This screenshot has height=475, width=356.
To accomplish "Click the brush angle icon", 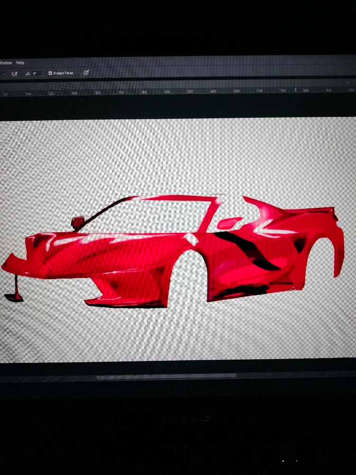I will click(x=28, y=74).
